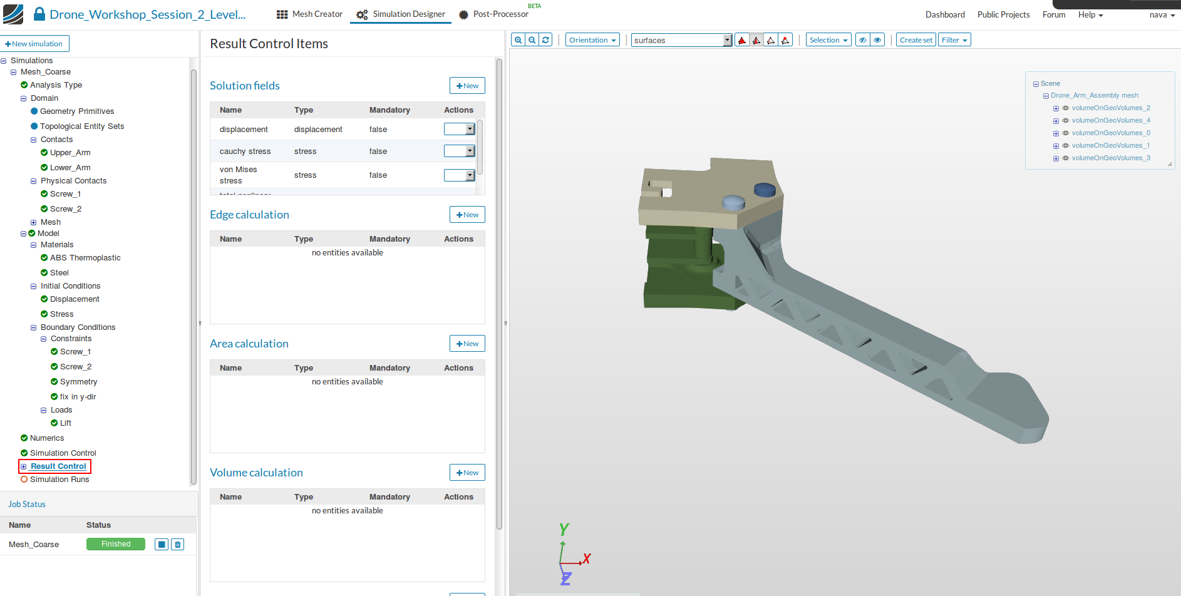Expand the Result Control tree node

[24, 467]
